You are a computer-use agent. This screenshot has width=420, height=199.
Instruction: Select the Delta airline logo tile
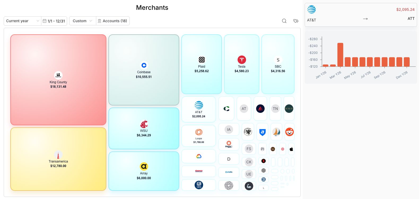point(260,109)
